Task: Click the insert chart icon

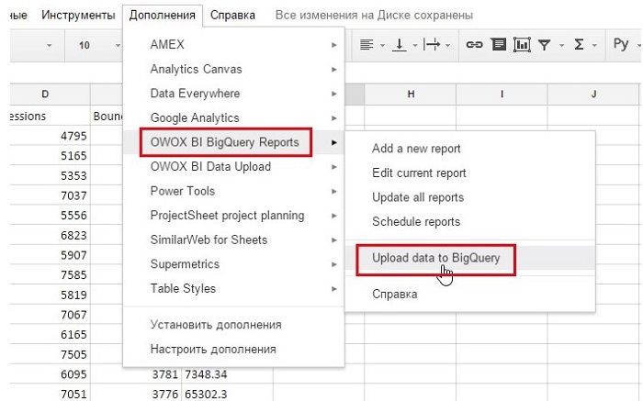Action: tap(522, 44)
